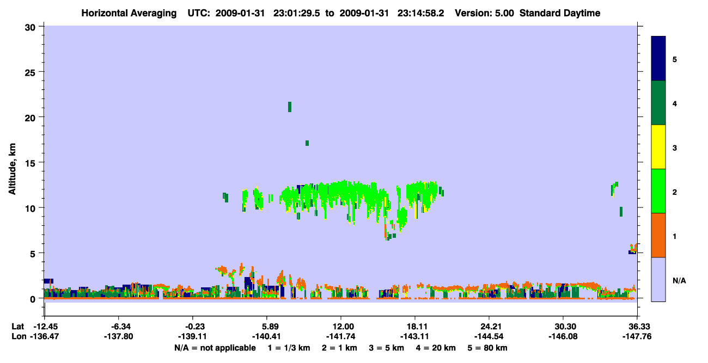Click longitude value -143.11
Viewport: 708px width, 363px height.
point(415,336)
